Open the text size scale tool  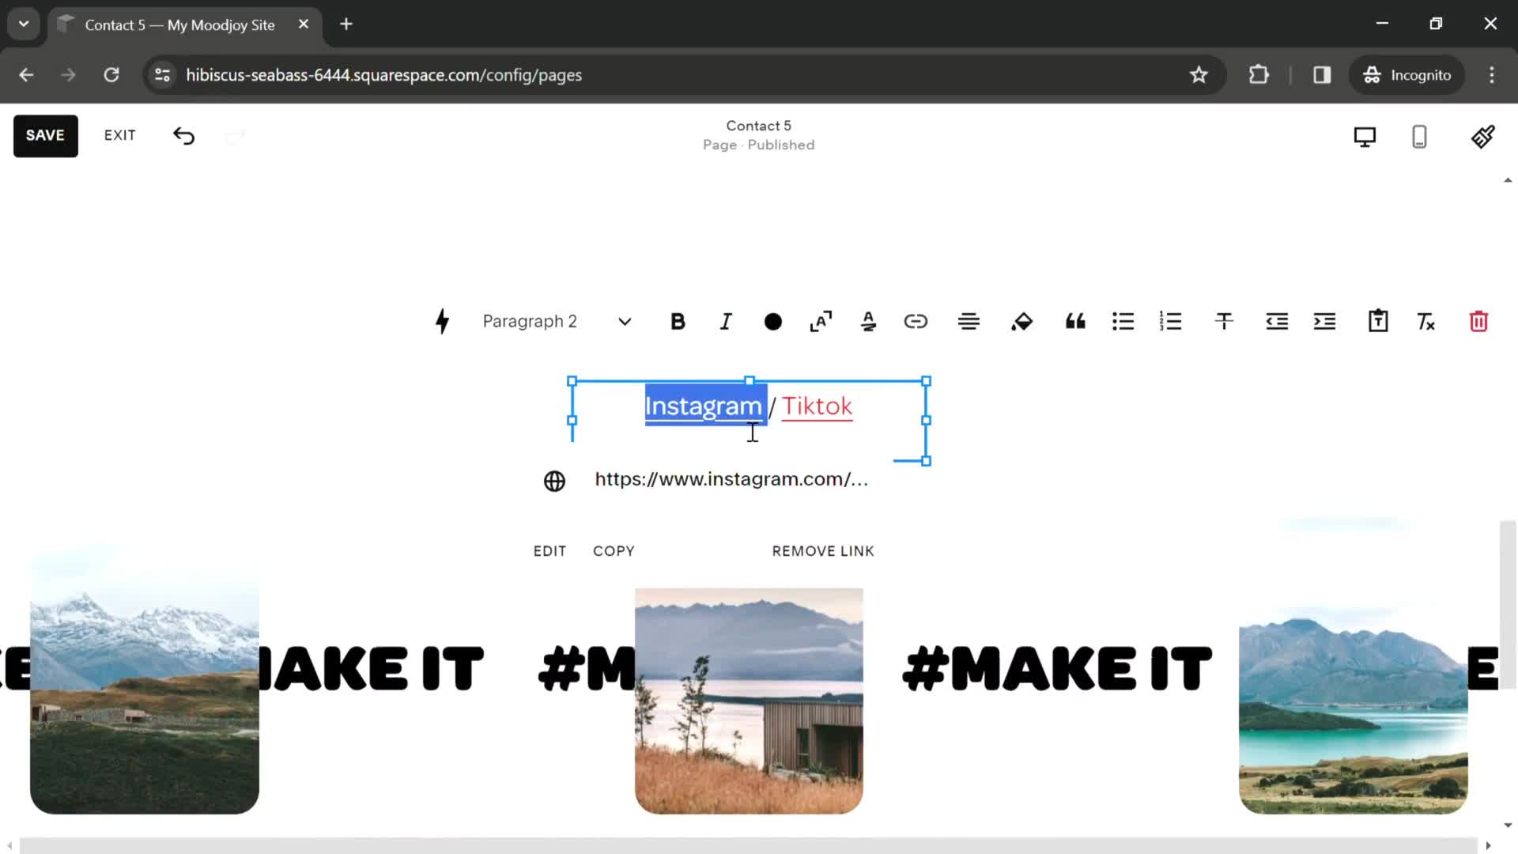821,321
